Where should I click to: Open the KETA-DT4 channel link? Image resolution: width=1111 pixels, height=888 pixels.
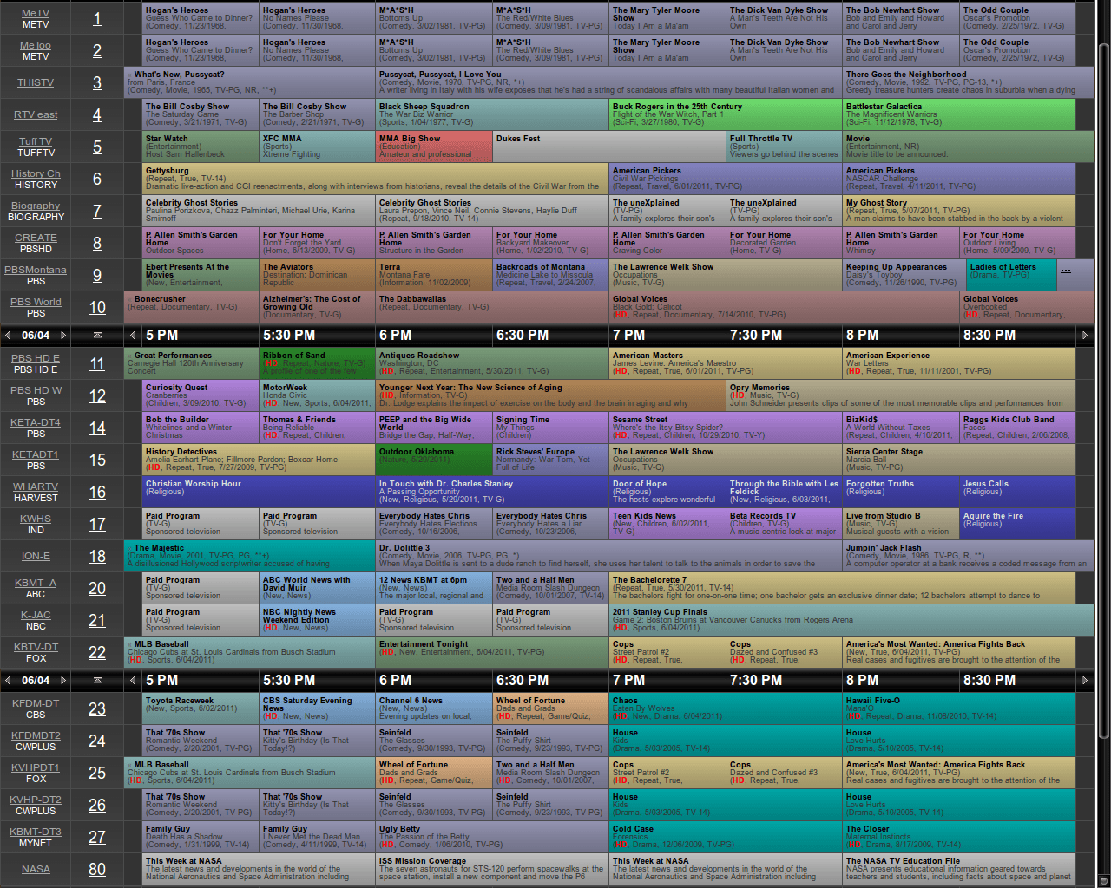[36, 422]
